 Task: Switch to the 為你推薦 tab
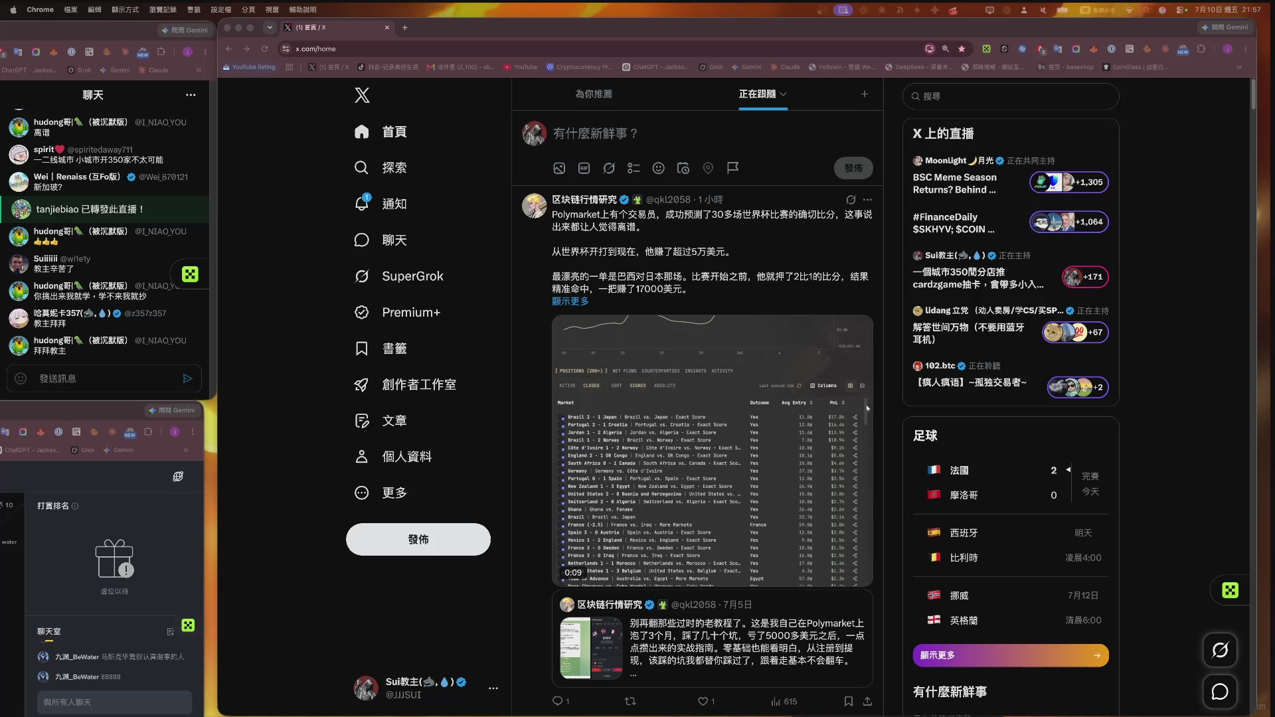click(x=594, y=94)
